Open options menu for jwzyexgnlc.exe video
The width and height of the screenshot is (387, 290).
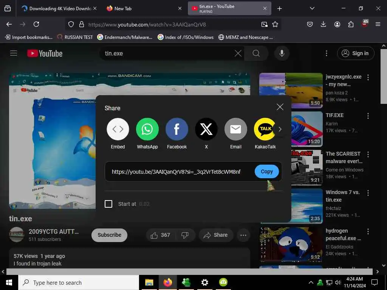[368, 77]
